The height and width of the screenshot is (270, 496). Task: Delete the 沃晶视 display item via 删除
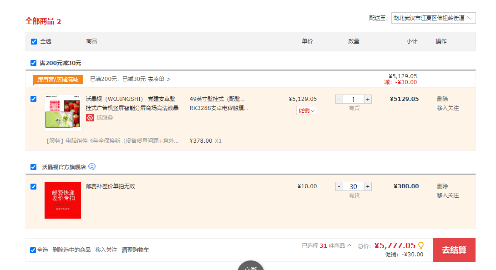tap(442, 99)
